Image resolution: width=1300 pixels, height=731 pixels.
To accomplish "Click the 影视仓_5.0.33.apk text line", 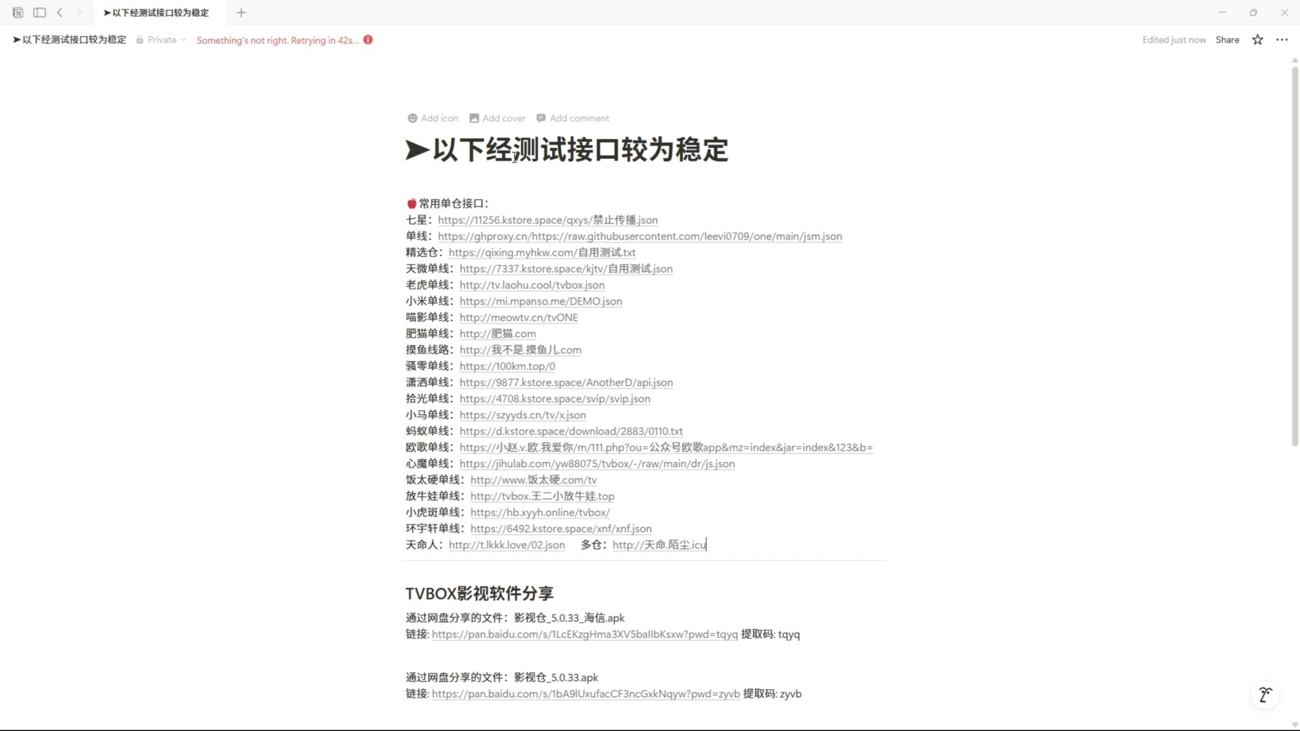I will (x=502, y=678).
